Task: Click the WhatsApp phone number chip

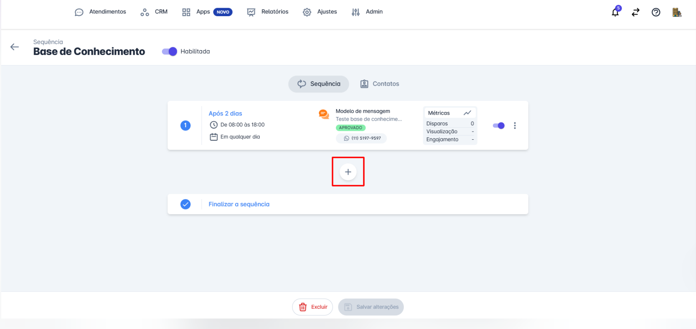Action: 361,138
